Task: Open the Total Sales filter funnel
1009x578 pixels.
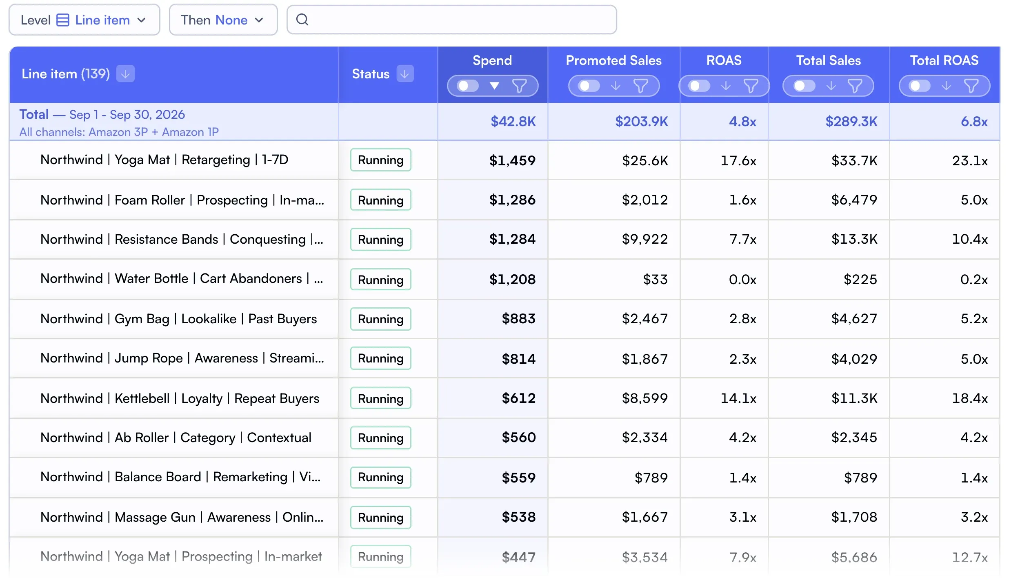Action: pos(855,86)
